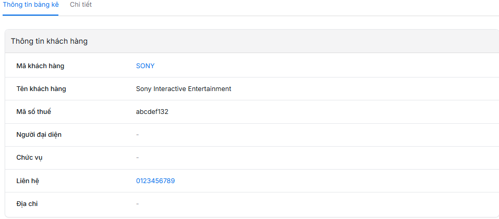This screenshot has width=499, height=219.
Task: Click the Mã số thuế label
Action: coord(34,112)
